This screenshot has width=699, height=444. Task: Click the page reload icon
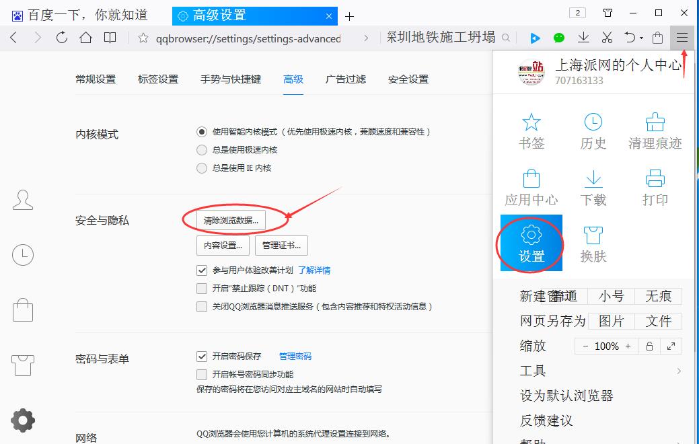point(62,38)
